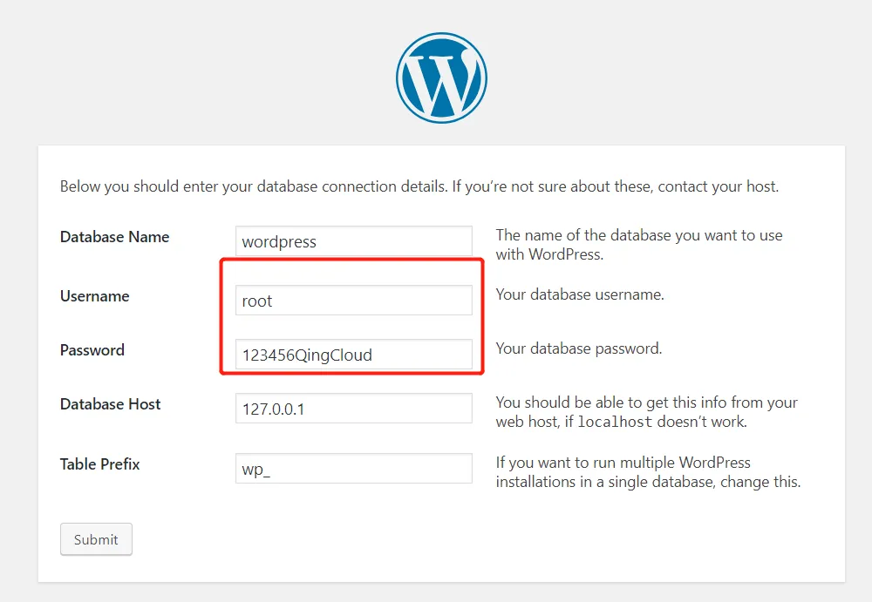Click the Table Prefix field showing wp_

pos(353,468)
